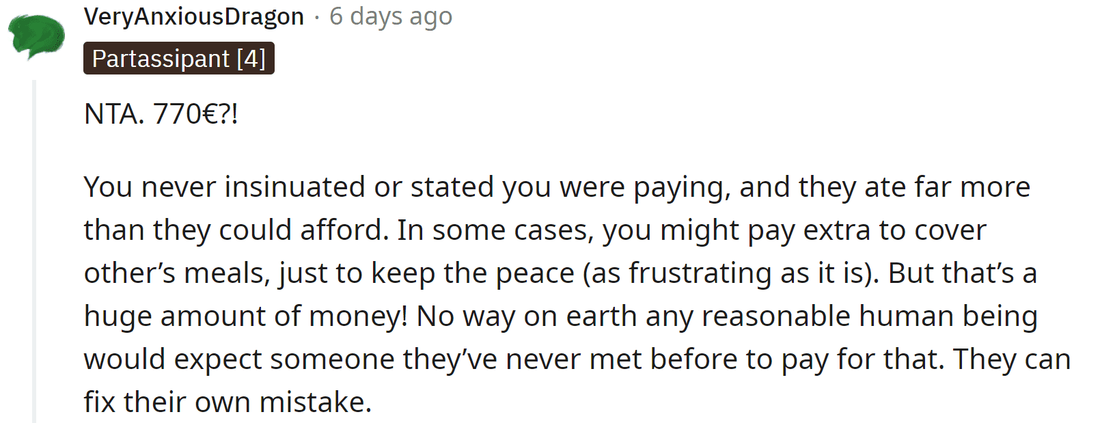This screenshot has width=1115, height=423.
Task: Click the word 'frustrating' in the parentheses
Action: click(x=699, y=273)
